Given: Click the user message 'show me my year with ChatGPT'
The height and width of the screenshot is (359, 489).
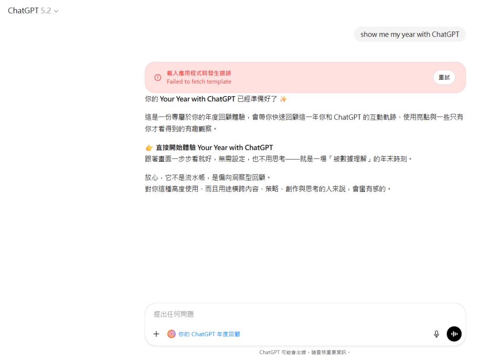Looking at the screenshot, I should pos(410,34).
